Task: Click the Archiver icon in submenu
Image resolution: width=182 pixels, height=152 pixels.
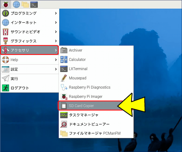Action: pos(64,50)
